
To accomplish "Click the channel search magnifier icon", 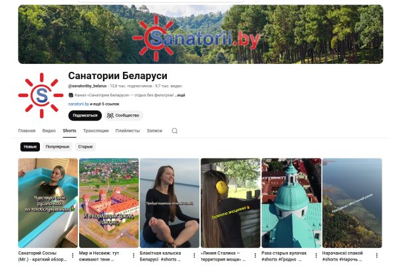I will click(174, 131).
